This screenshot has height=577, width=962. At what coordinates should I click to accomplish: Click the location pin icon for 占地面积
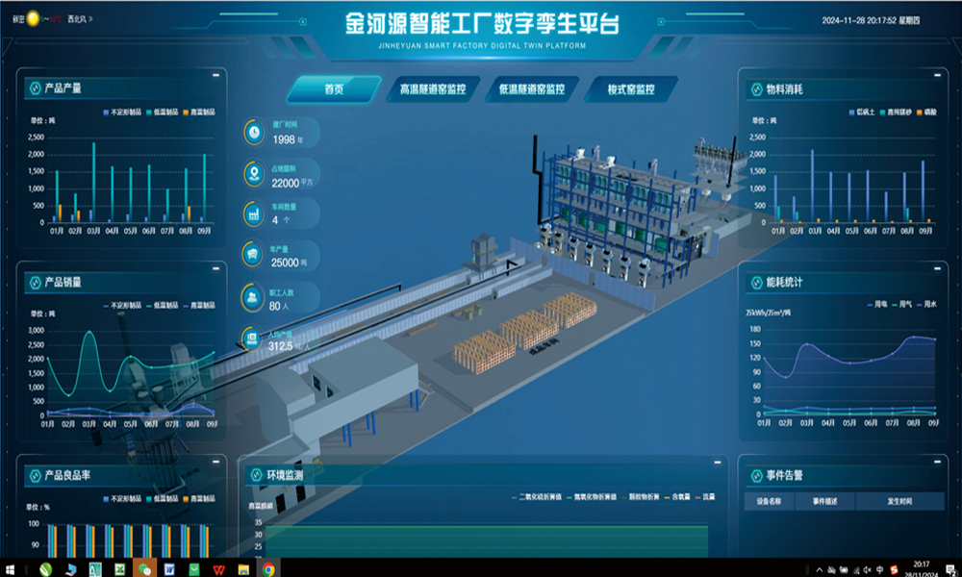point(253,173)
